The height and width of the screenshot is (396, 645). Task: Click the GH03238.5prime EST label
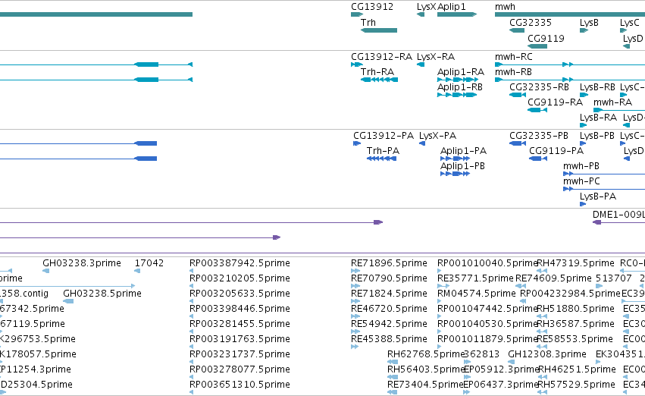102,294
